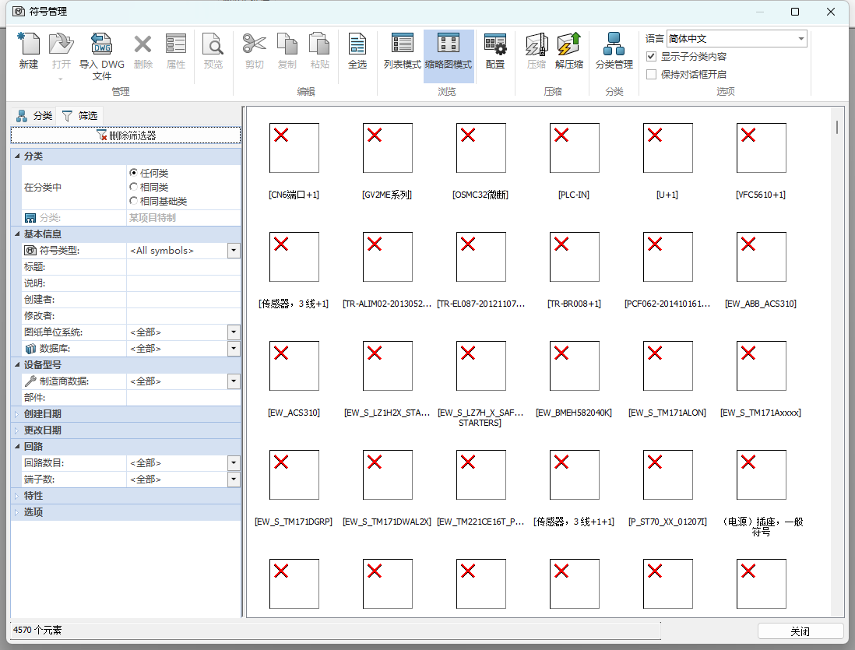Open the 回路数目 dropdown
855x650 pixels.
click(234, 463)
